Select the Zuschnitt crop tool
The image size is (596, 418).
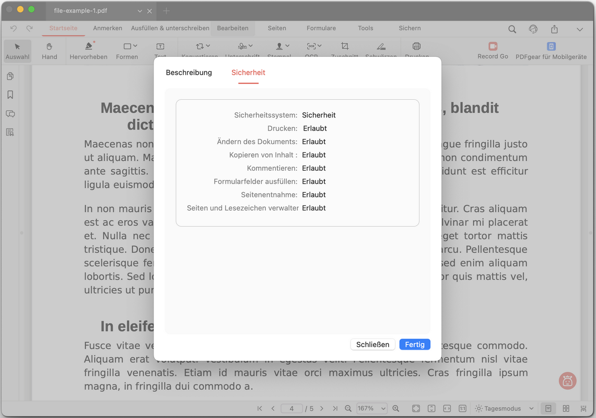tap(345, 51)
